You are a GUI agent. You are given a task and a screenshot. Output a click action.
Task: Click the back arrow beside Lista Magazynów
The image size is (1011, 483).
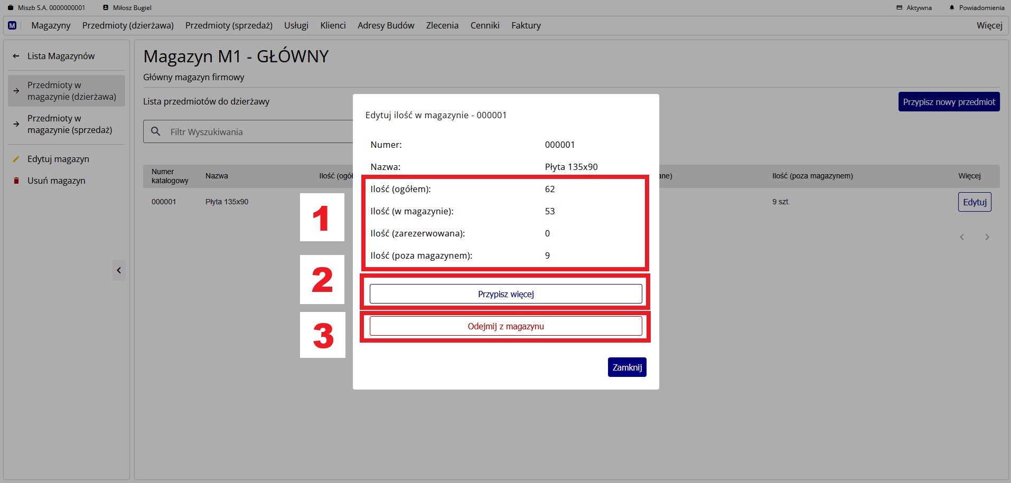click(x=16, y=56)
